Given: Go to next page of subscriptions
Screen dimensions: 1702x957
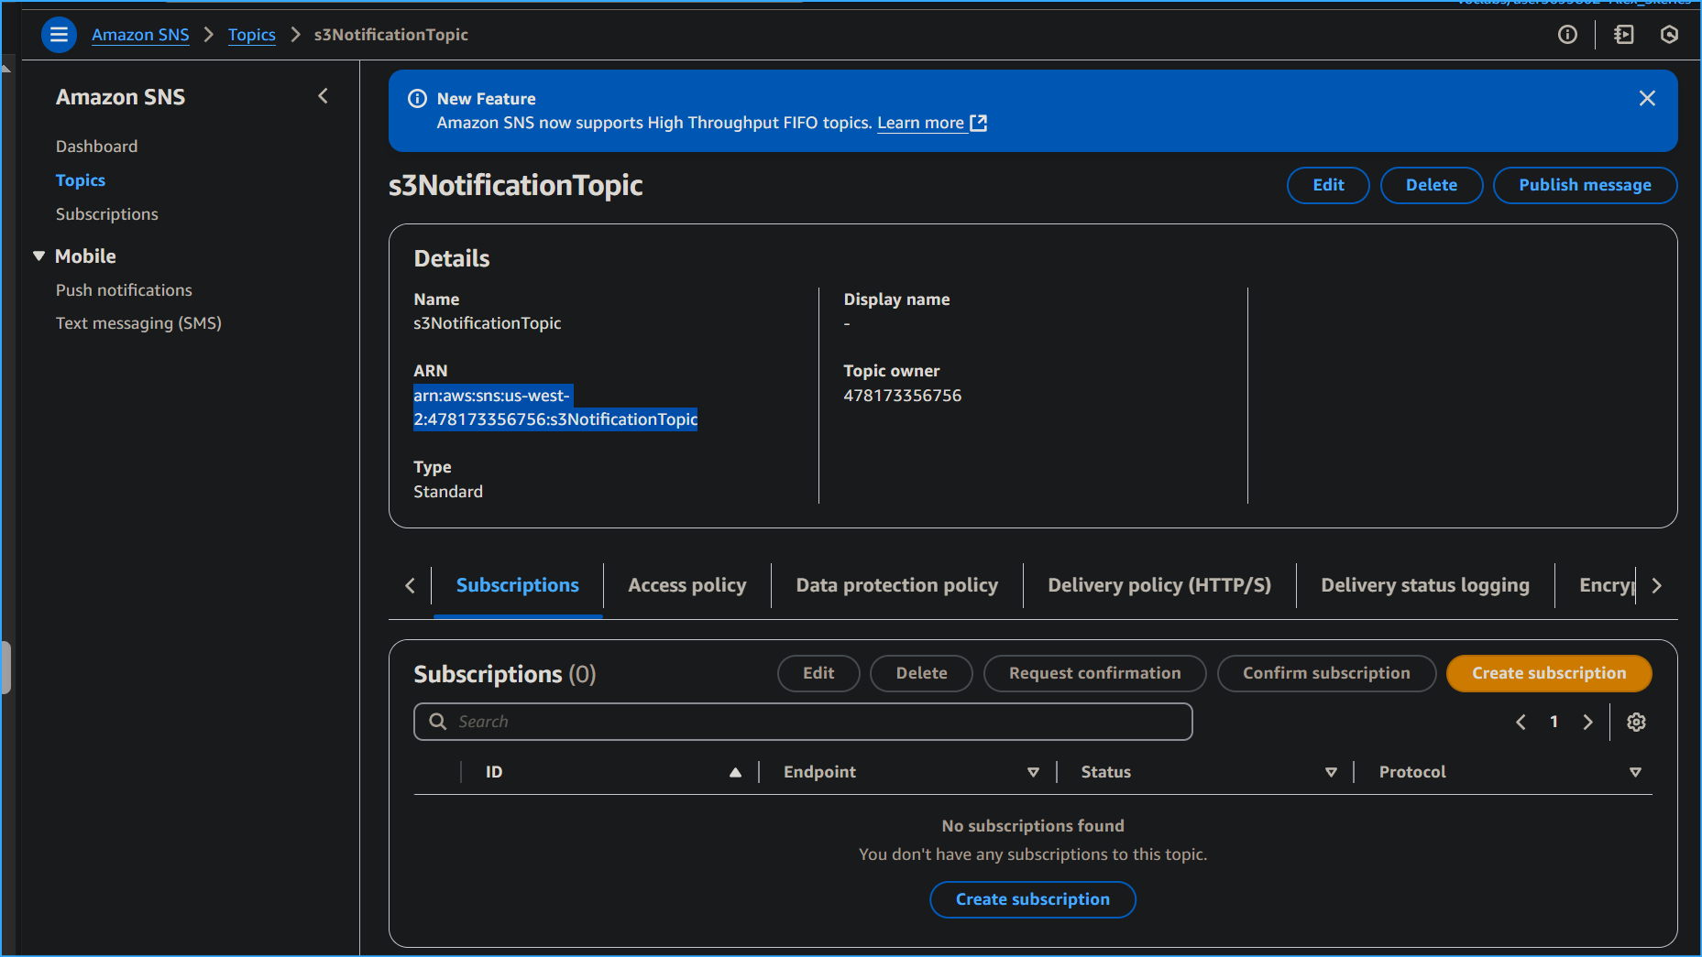Looking at the screenshot, I should [1587, 723].
